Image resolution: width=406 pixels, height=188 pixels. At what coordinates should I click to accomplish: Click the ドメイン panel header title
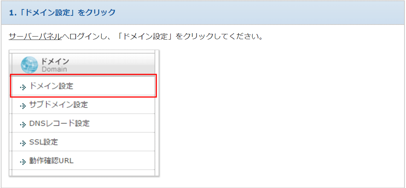point(55,61)
